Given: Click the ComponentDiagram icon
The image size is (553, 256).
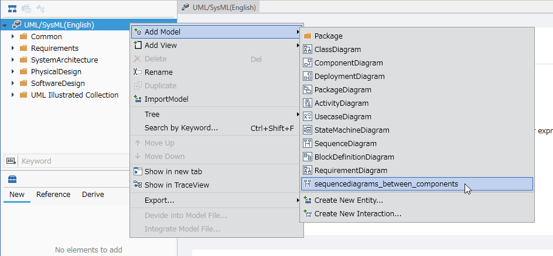Looking at the screenshot, I should pyautogui.click(x=308, y=63).
